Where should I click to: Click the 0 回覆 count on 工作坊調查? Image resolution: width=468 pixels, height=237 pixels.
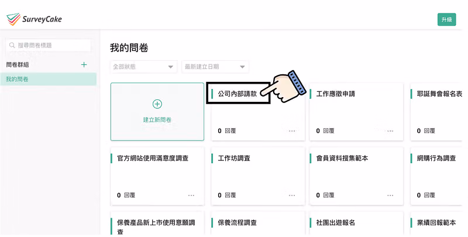[x=227, y=195]
